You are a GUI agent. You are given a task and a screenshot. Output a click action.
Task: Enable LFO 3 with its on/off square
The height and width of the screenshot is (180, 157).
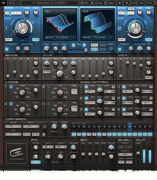(x=49, y=87)
